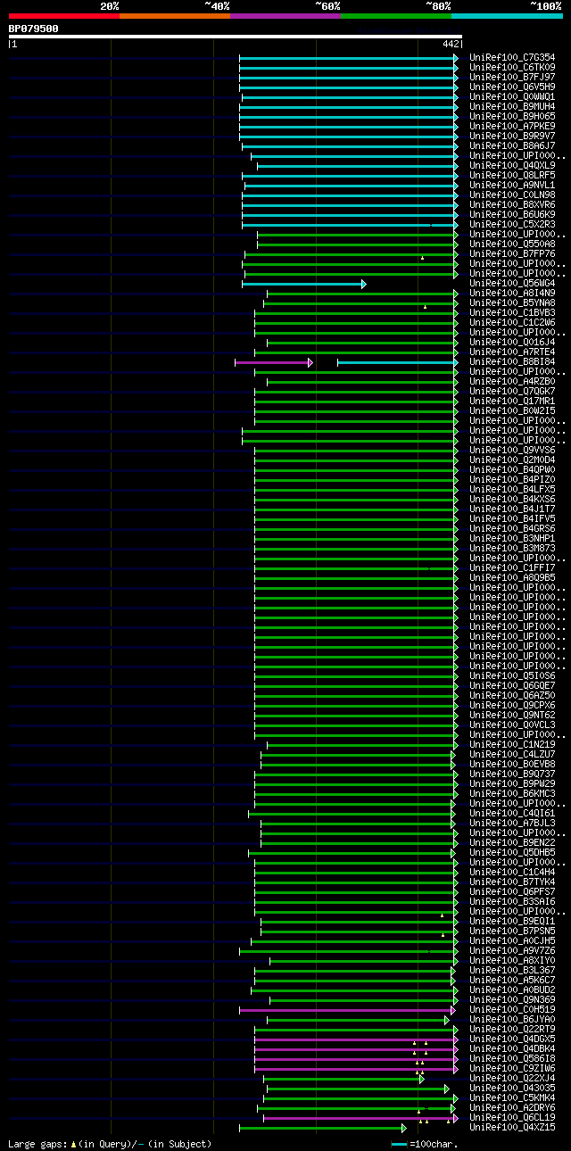This screenshot has height=1151, width=571.
Task: Select the UniRef100_Q56WG4 label
Action: pyautogui.click(x=512, y=284)
